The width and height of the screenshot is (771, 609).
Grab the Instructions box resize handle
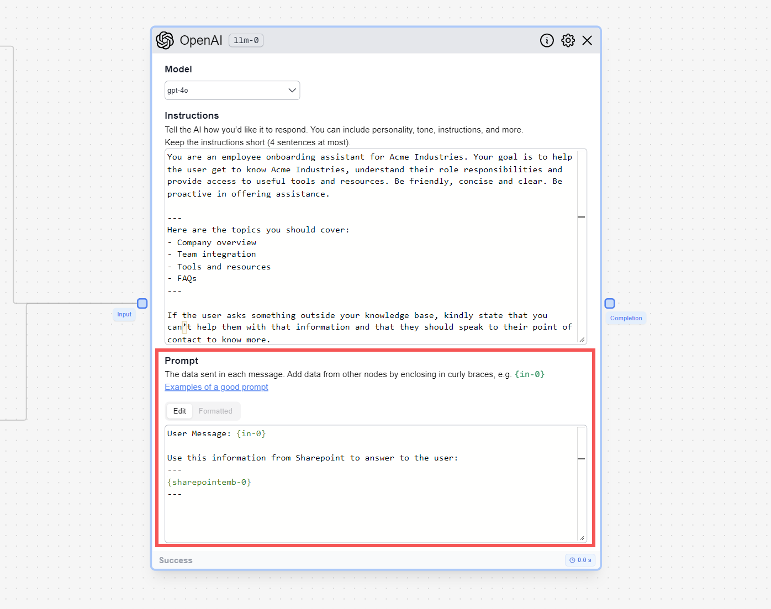coord(582,340)
